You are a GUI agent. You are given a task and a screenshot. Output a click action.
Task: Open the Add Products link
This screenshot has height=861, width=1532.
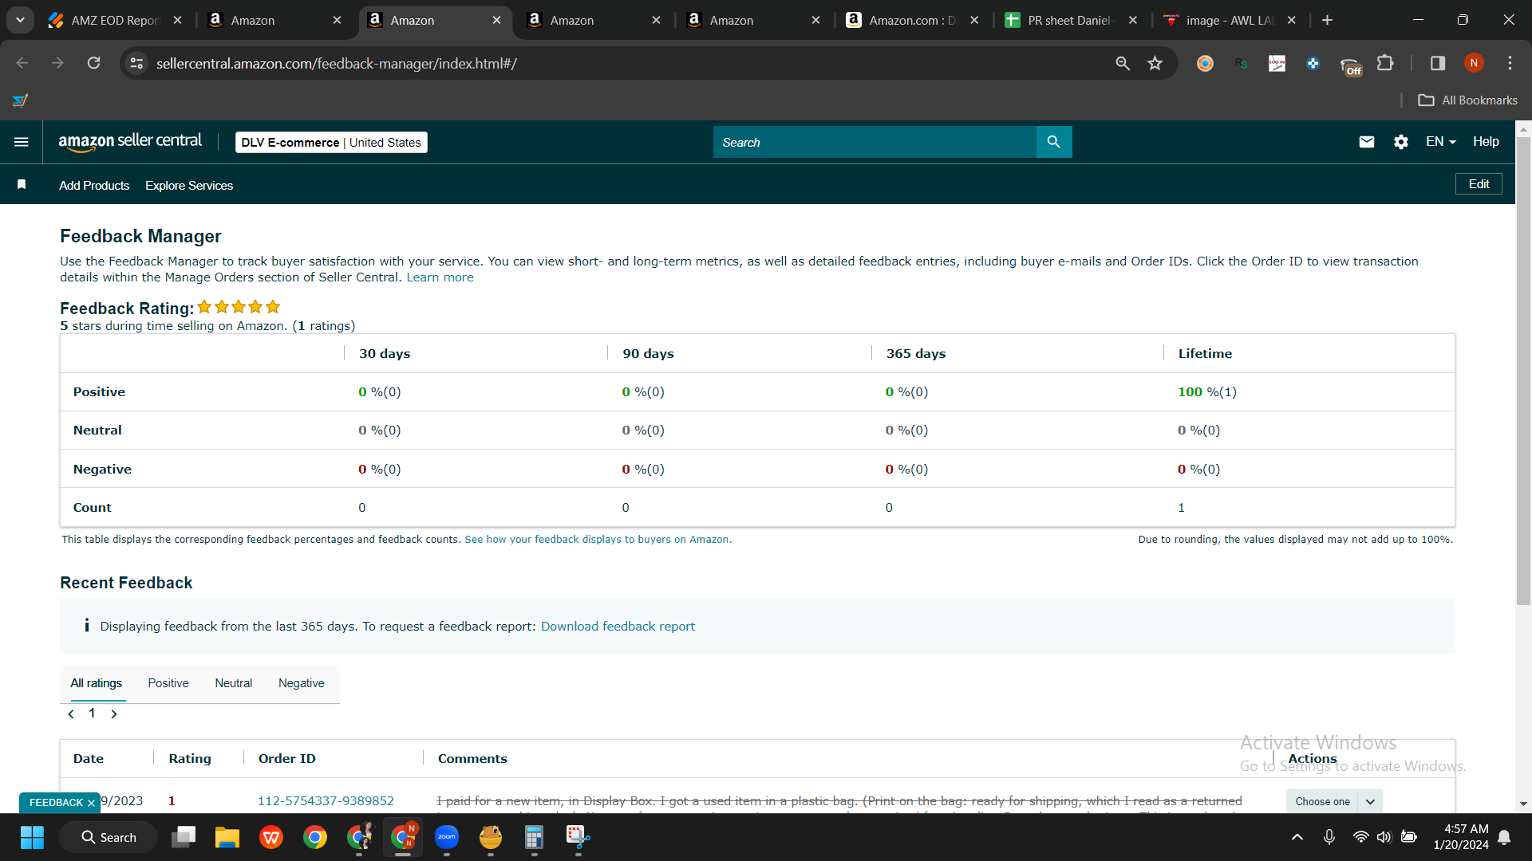click(94, 186)
